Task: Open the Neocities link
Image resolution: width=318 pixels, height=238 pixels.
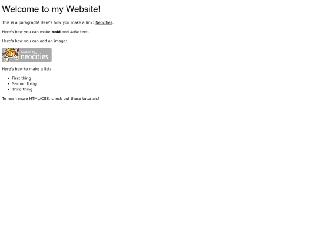Action: coord(104,22)
